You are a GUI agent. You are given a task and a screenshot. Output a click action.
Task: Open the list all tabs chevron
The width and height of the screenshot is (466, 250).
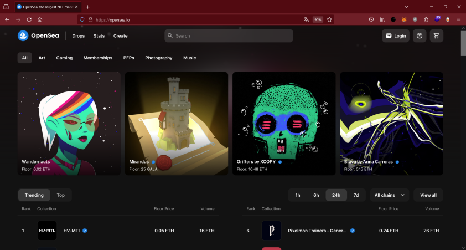tap(406, 7)
